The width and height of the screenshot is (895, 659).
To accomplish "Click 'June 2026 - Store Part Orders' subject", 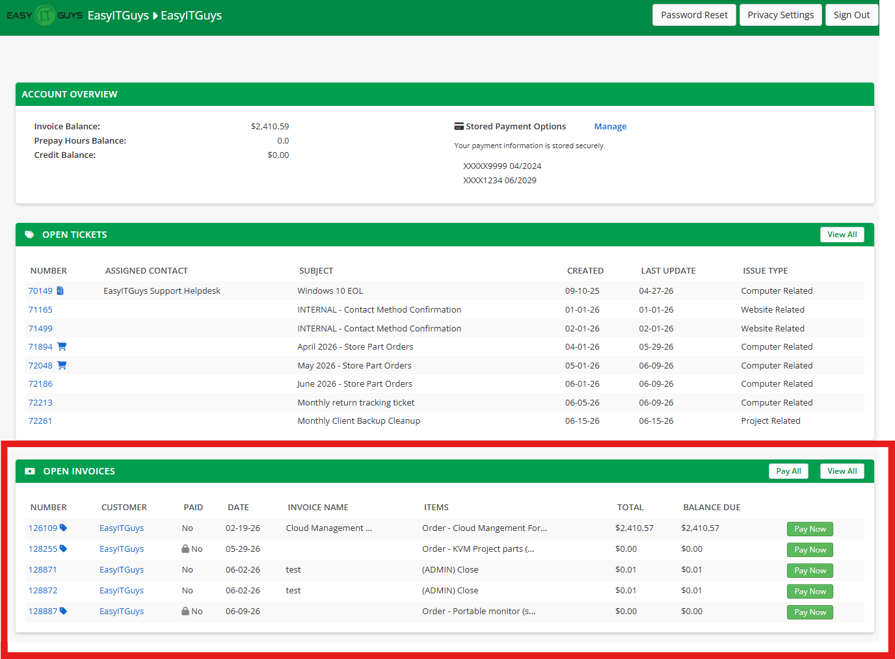I will pyautogui.click(x=354, y=383).
